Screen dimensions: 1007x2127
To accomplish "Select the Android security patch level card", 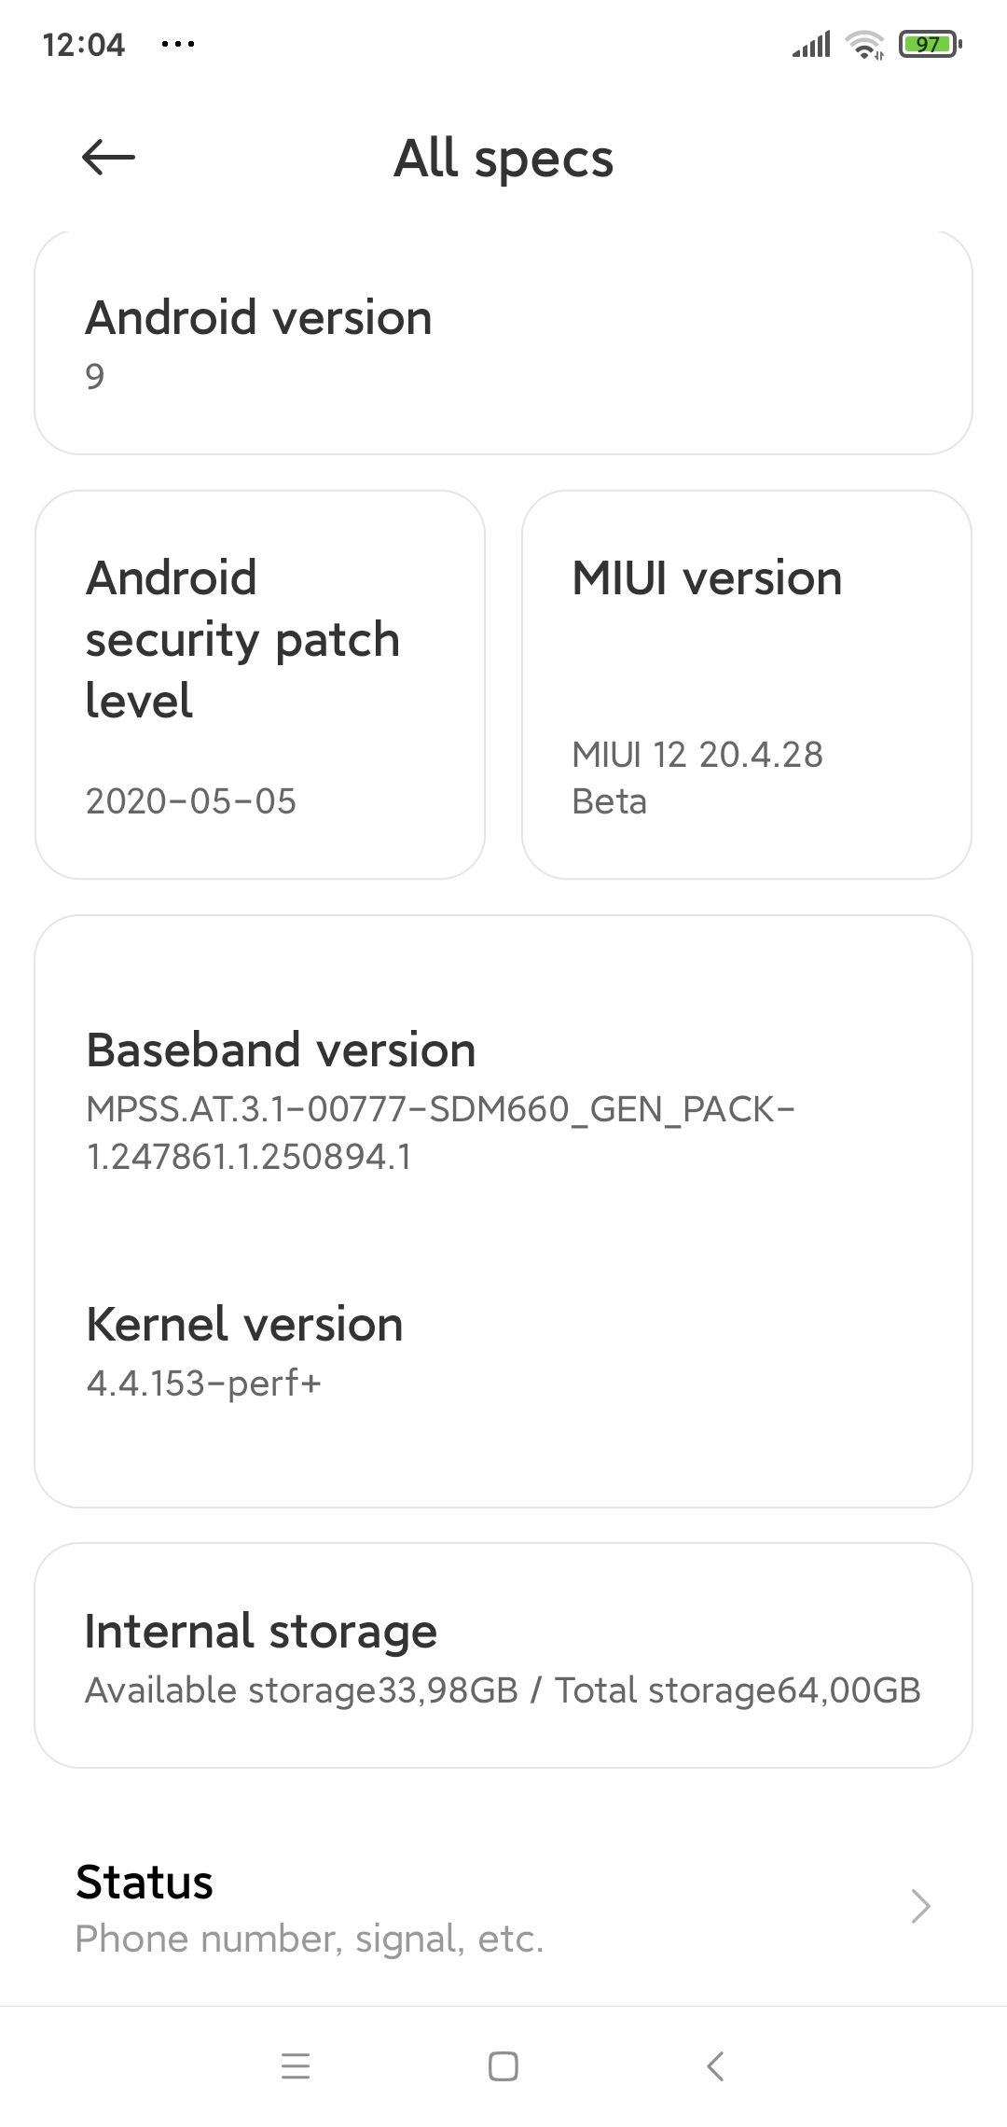I will (x=260, y=684).
